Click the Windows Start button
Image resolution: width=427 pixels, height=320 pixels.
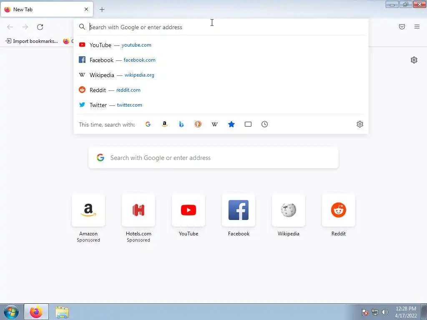point(11,312)
